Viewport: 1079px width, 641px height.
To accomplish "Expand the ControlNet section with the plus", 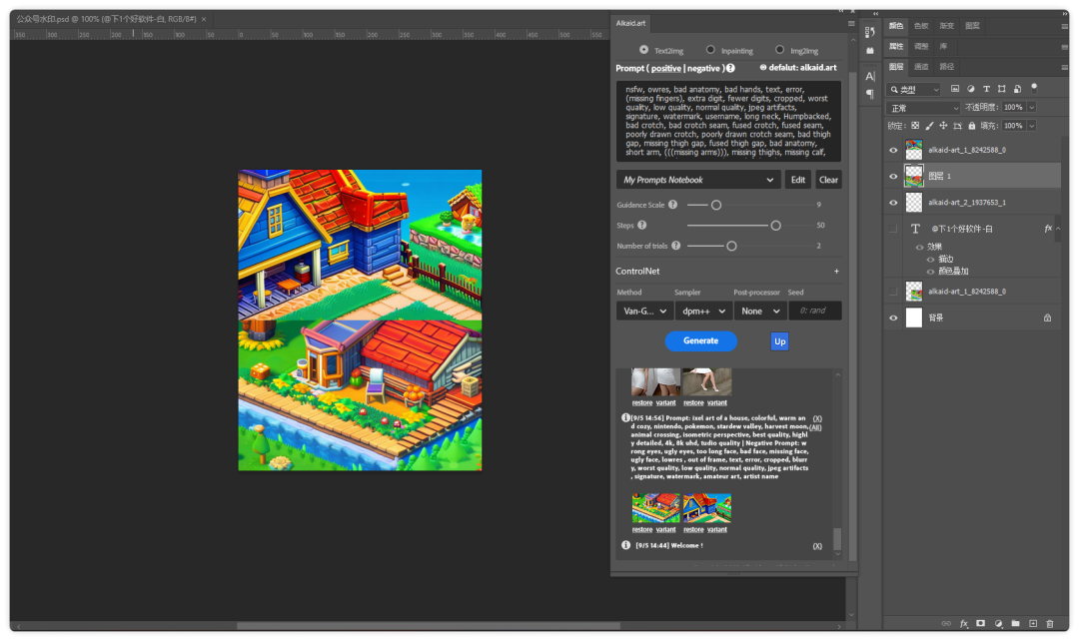I will tap(836, 271).
